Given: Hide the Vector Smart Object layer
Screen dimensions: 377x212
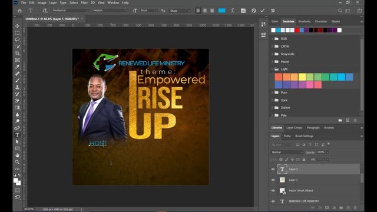Looking at the screenshot, I should pyautogui.click(x=273, y=191).
